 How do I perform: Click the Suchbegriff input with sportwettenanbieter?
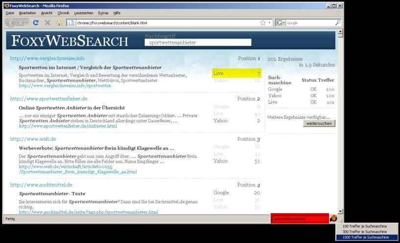[198, 43]
